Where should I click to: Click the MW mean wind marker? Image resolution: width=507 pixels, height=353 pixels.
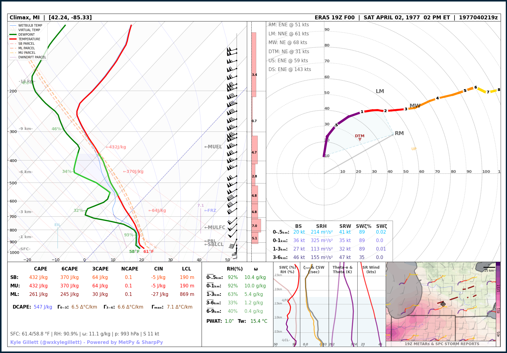415,106
